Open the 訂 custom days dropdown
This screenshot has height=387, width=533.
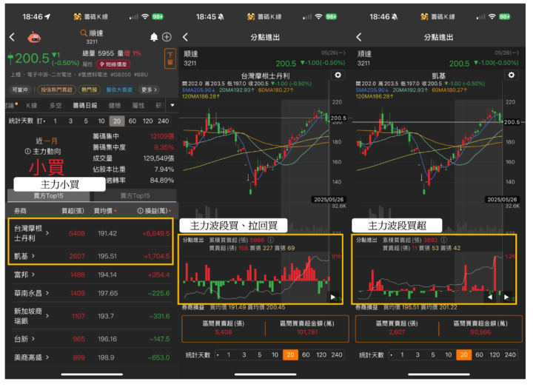[x=41, y=121]
